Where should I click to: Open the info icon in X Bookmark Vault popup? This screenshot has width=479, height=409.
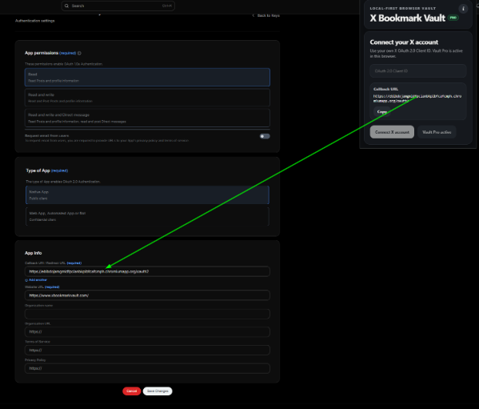coord(463,9)
